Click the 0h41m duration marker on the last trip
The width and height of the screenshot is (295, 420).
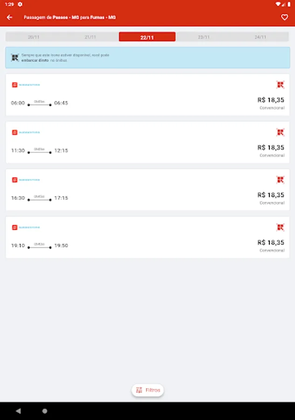click(x=40, y=245)
